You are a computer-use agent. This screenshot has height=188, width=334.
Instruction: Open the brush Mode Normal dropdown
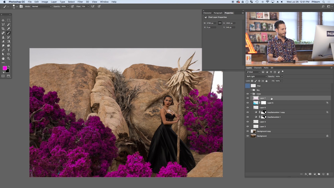[x=42, y=6]
